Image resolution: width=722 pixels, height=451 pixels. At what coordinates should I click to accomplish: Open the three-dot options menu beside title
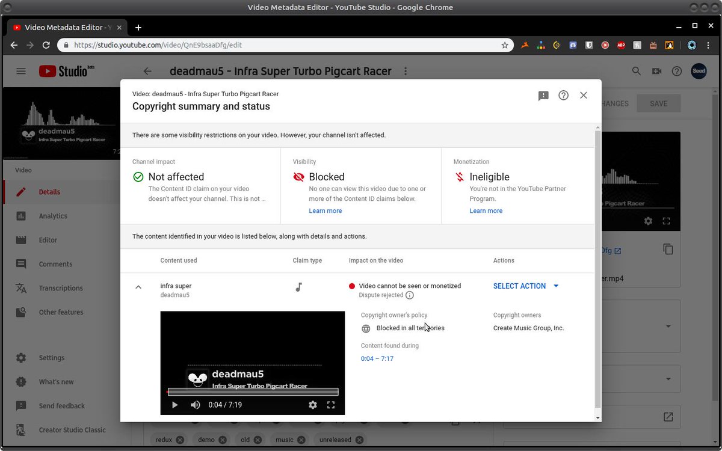pyautogui.click(x=406, y=71)
